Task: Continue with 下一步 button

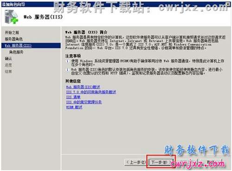Action: point(161,162)
